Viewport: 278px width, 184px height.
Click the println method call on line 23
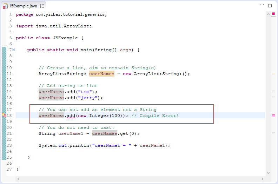point(79,145)
